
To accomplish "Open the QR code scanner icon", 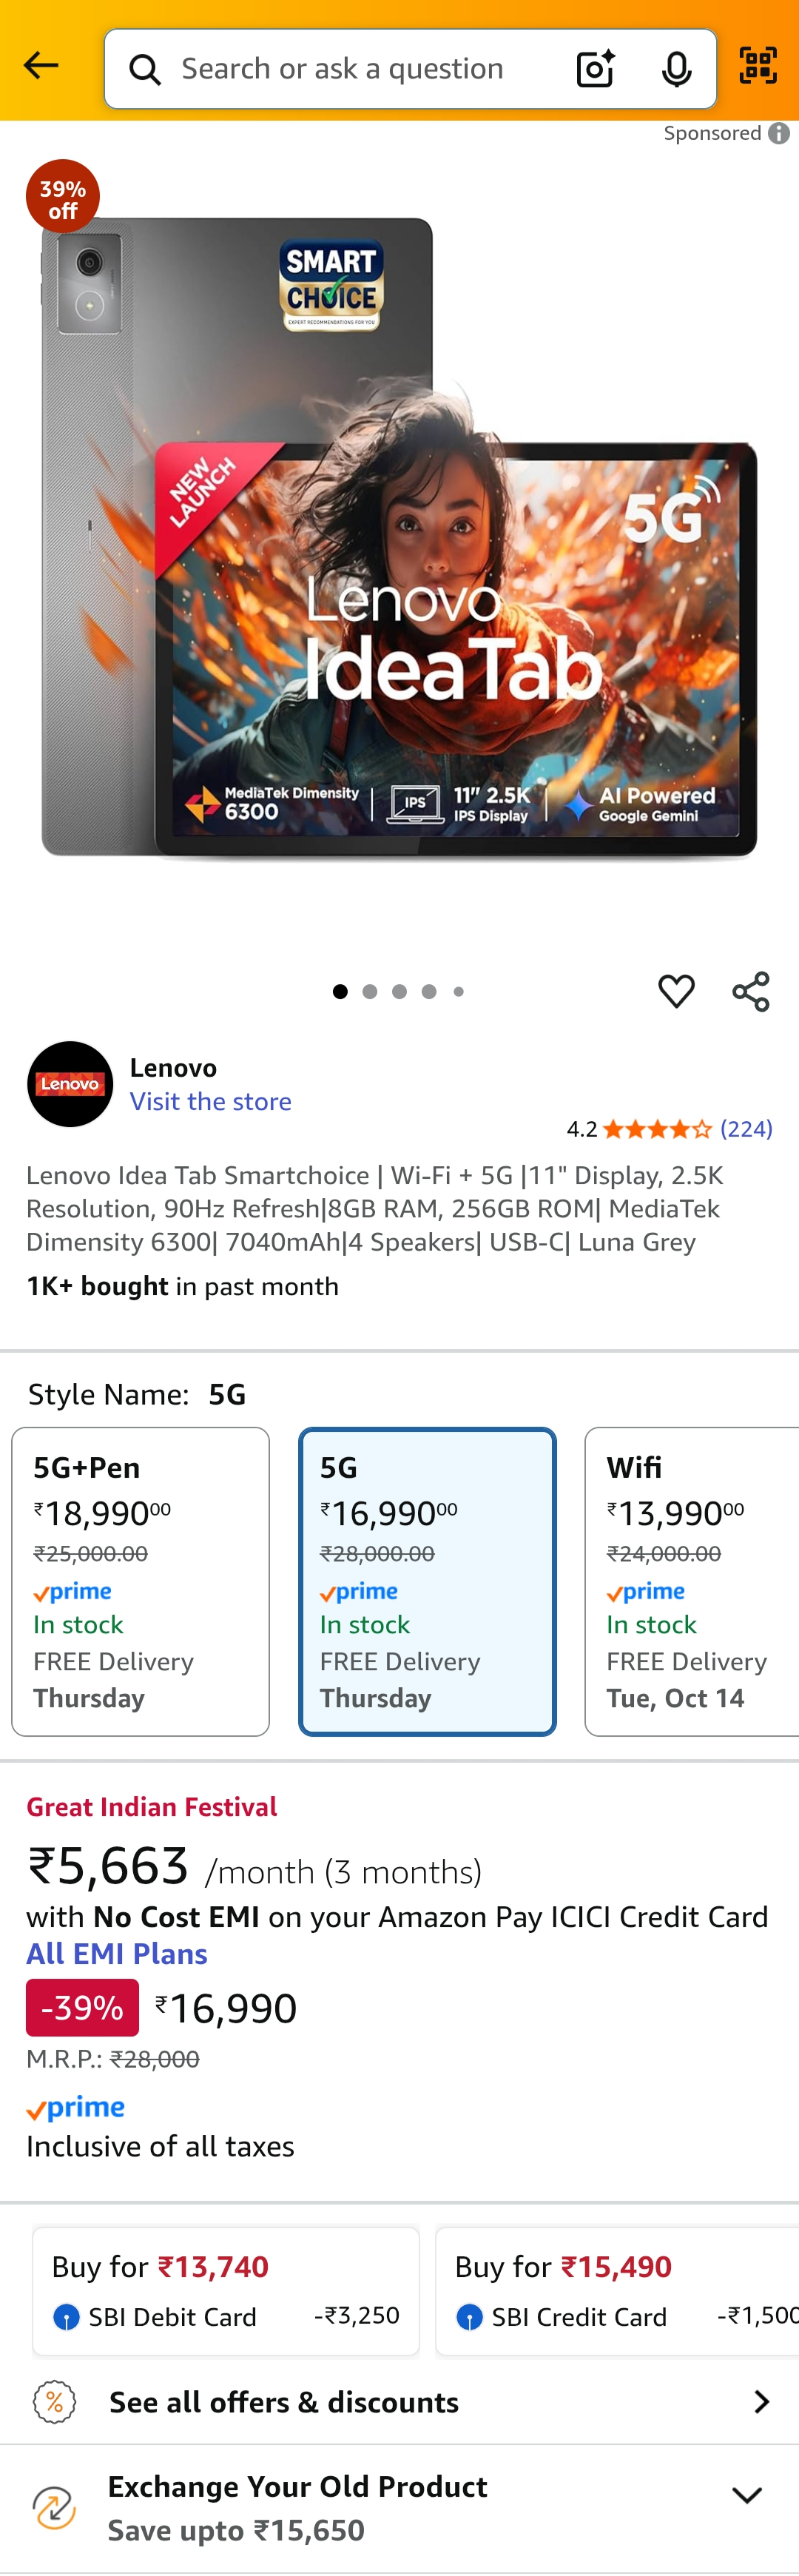I will pos(758,66).
